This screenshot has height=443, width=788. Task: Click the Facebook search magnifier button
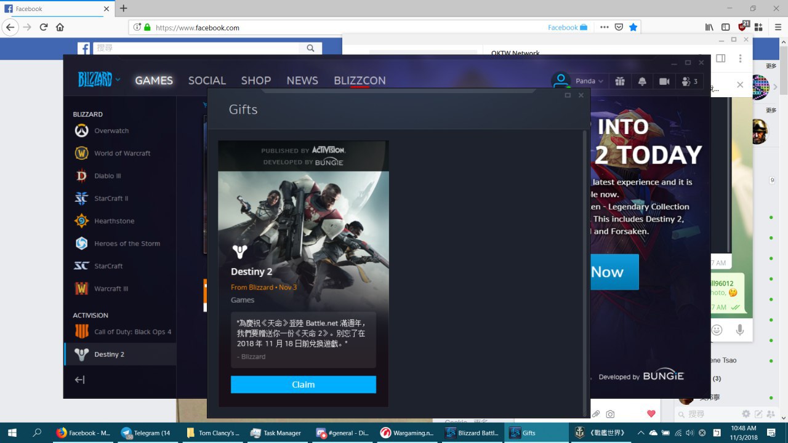coord(310,48)
